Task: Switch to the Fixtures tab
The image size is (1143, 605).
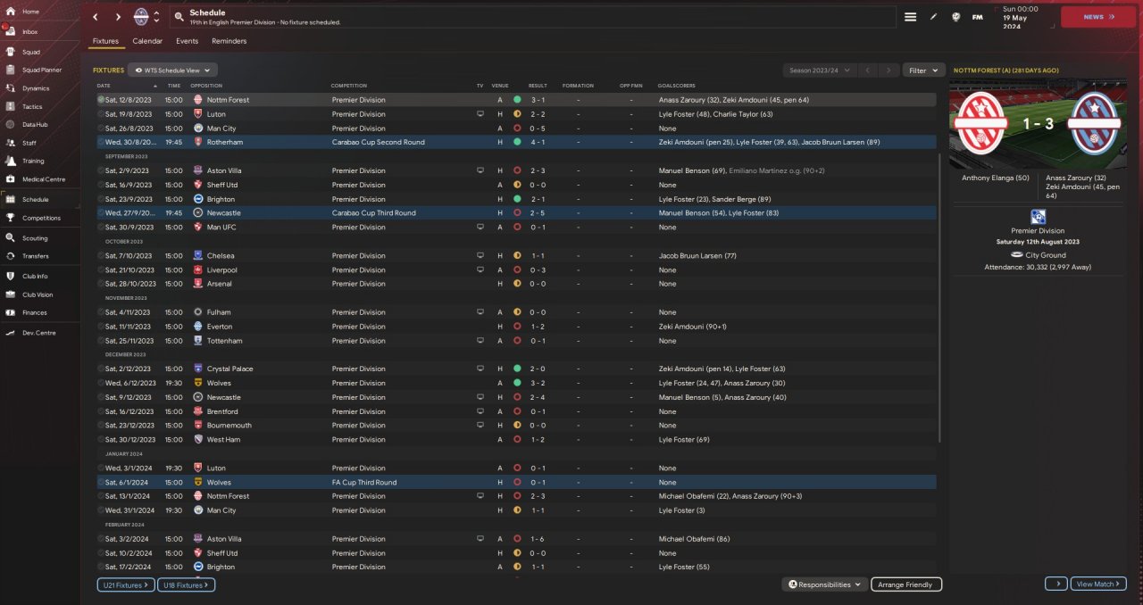Action: click(x=105, y=41)
